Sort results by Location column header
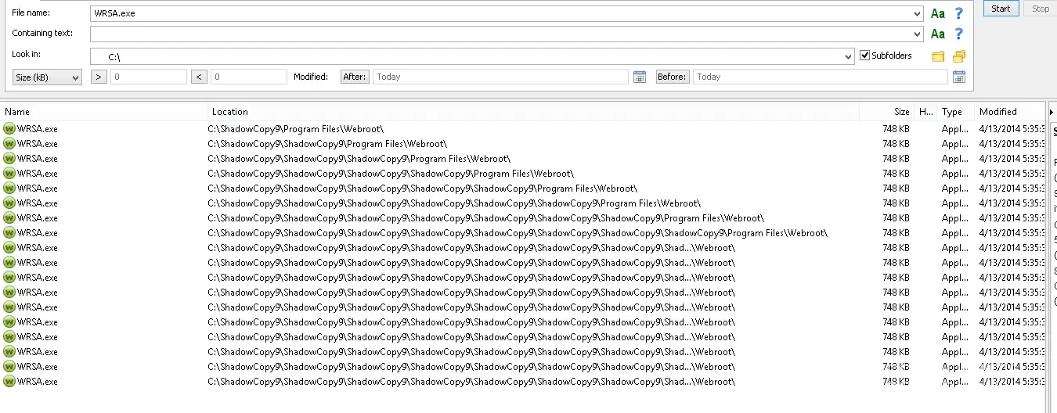 (230, 112)
